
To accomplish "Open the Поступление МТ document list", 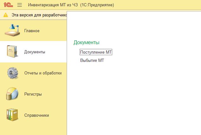I will point(96,52).
